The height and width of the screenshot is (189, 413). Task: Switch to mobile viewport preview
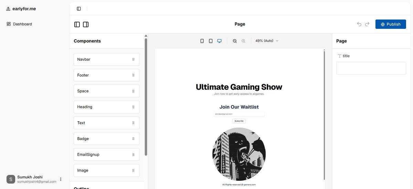click(x=202, y=41)
